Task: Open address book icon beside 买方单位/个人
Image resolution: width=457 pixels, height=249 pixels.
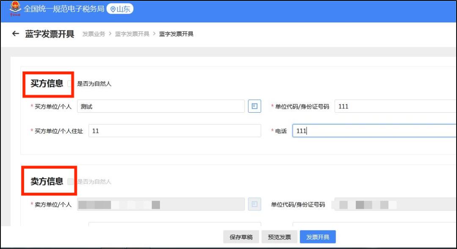Action: coord(254,106)
